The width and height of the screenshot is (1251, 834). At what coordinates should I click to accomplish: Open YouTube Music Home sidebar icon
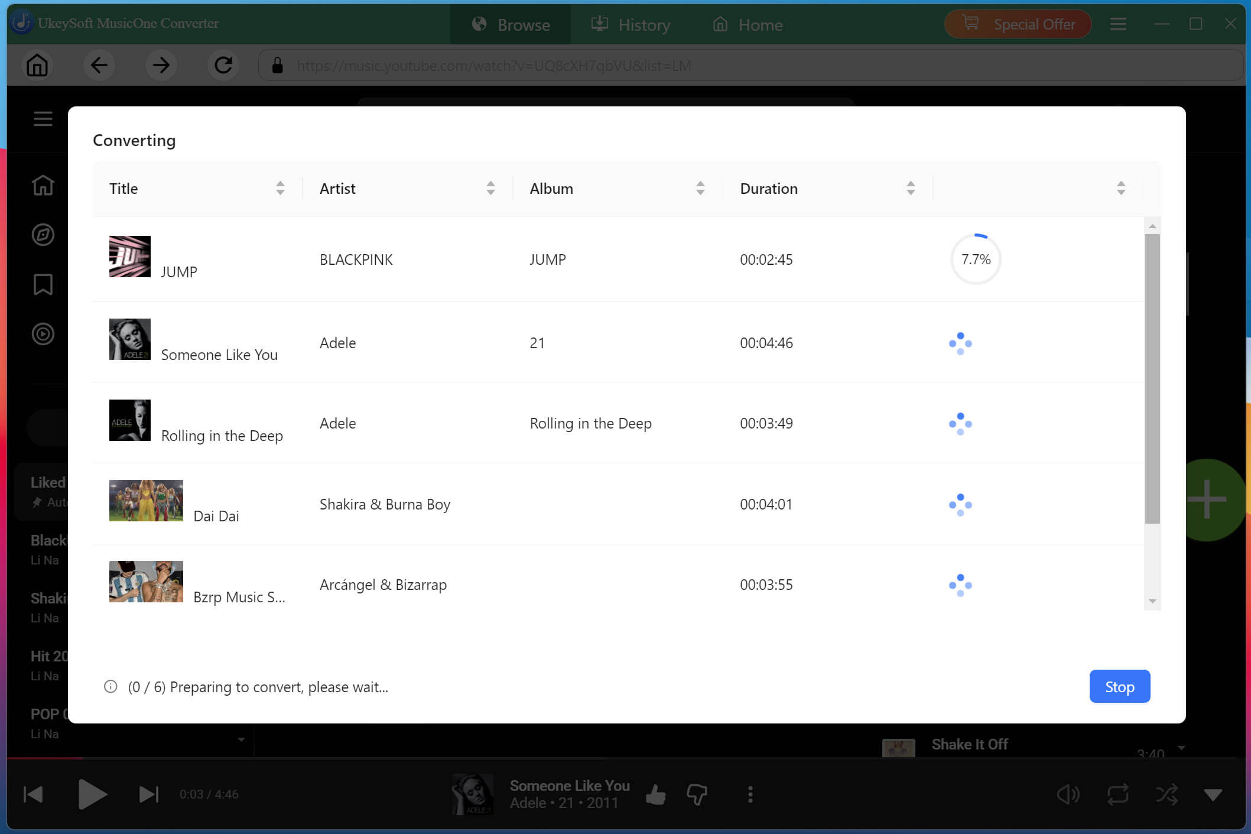[x=43, y=185]
